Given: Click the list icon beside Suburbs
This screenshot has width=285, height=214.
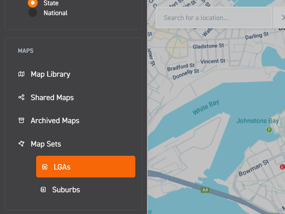Looking at the screenshot, I should point(43,190).
